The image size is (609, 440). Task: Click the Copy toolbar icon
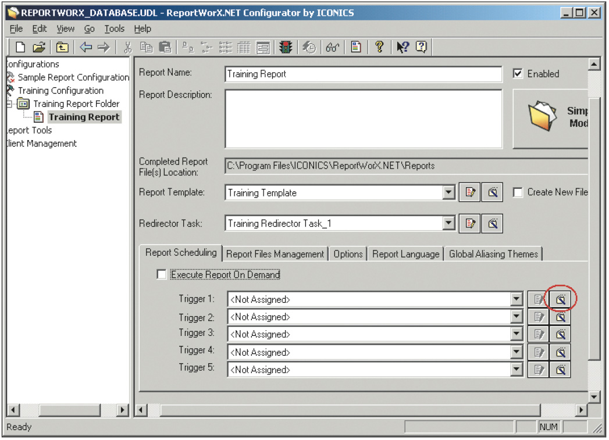point(147,47)
